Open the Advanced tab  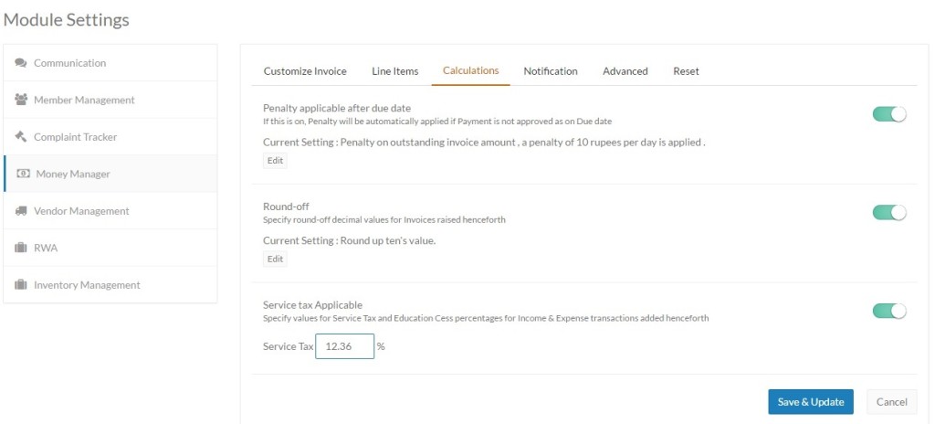pos(625,71)
